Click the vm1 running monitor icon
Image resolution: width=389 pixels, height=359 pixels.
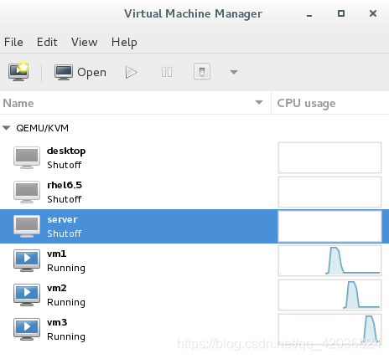coord(27,260)
